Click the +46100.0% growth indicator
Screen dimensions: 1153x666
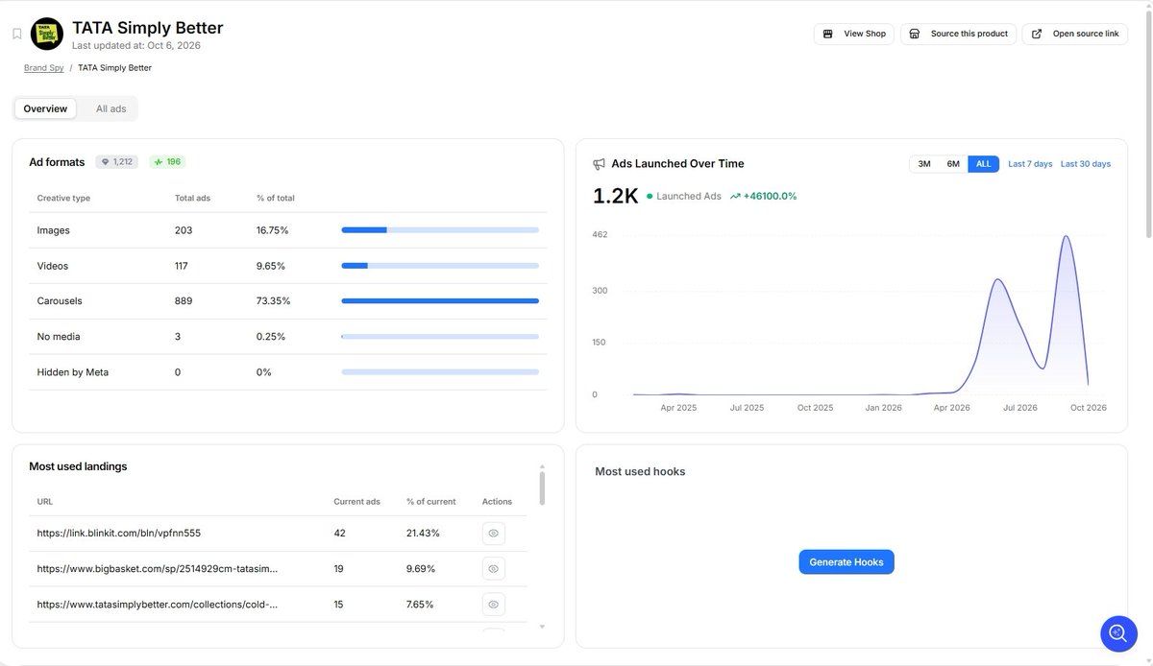click(x=764, y=196)
